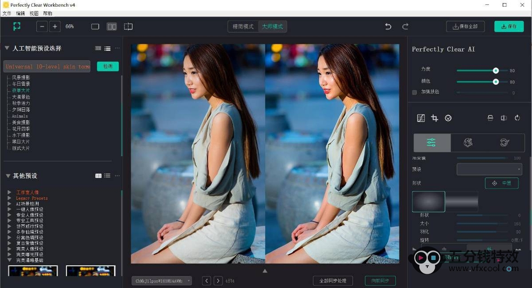Click the first 完美清晰基础 preset thumbnail

point(33,271)
